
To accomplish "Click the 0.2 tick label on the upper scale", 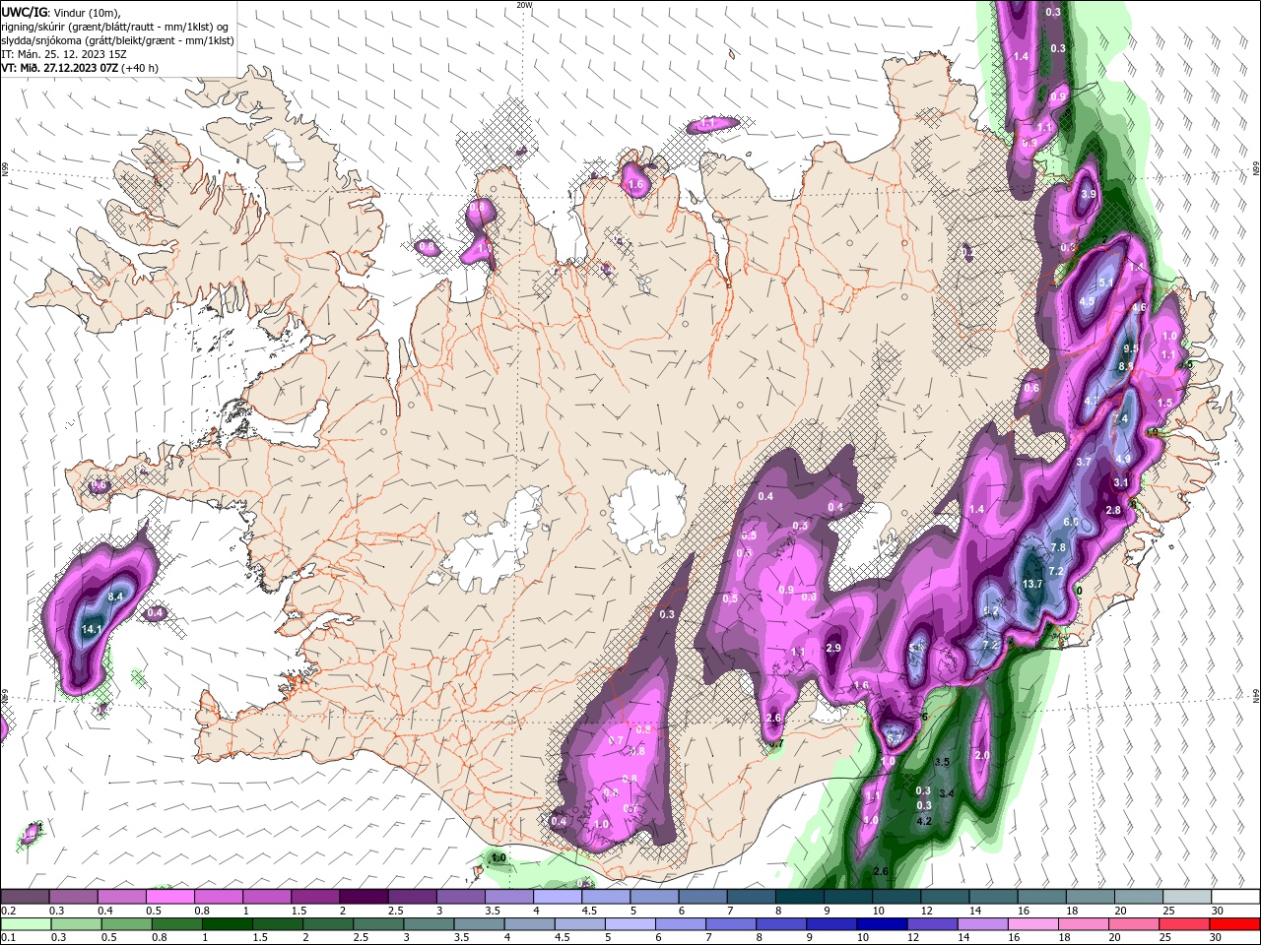I will [x=8, y=911].
